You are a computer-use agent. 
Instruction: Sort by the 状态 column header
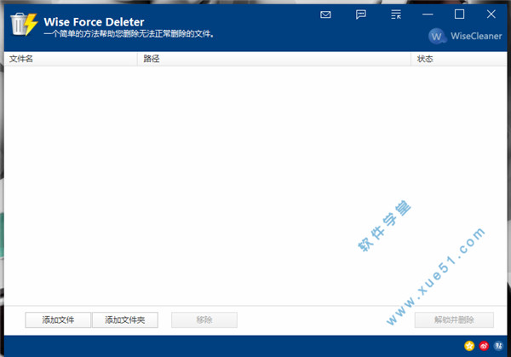click(x=458, y=59)
